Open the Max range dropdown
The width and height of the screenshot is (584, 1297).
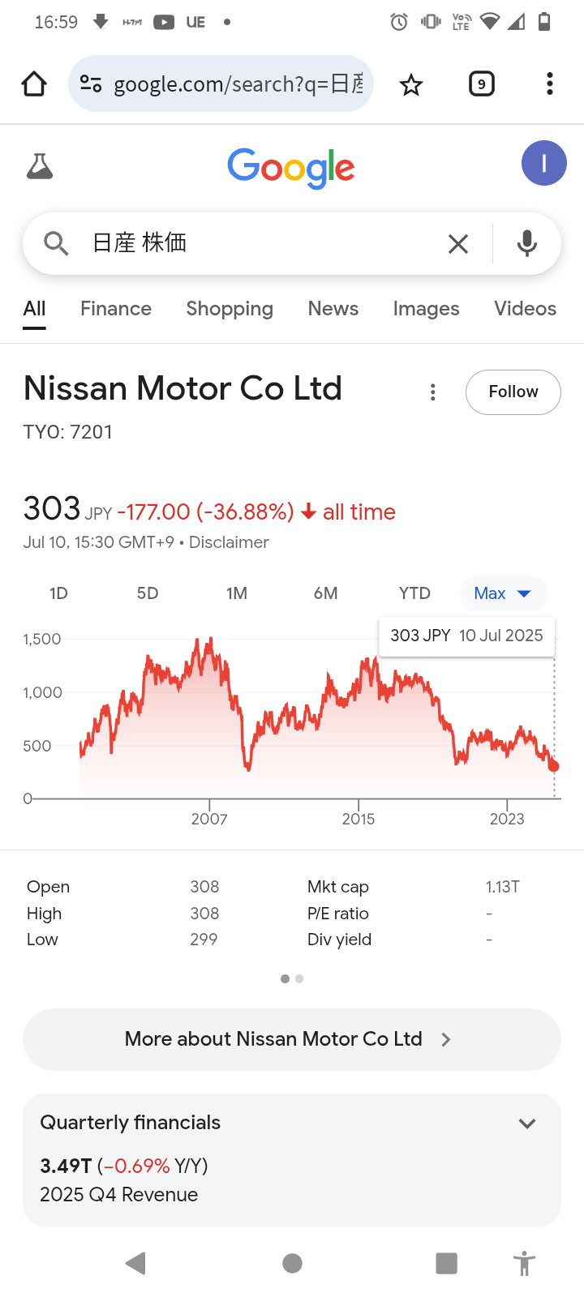pyautogui.click(x=504, y=593)
